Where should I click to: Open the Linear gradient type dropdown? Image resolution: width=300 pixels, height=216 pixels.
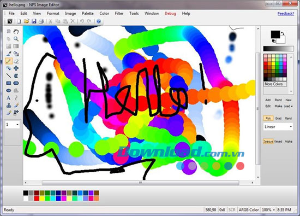coord(278,127)
